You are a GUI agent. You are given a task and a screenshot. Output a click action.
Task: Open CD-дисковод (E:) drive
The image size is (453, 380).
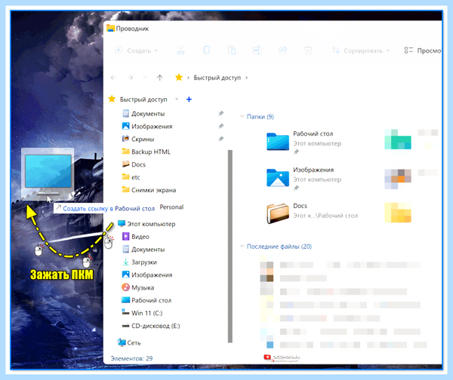[156, 326]
